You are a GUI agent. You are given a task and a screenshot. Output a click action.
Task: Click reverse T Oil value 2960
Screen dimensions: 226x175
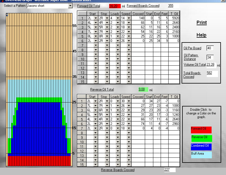pos(174,124)
